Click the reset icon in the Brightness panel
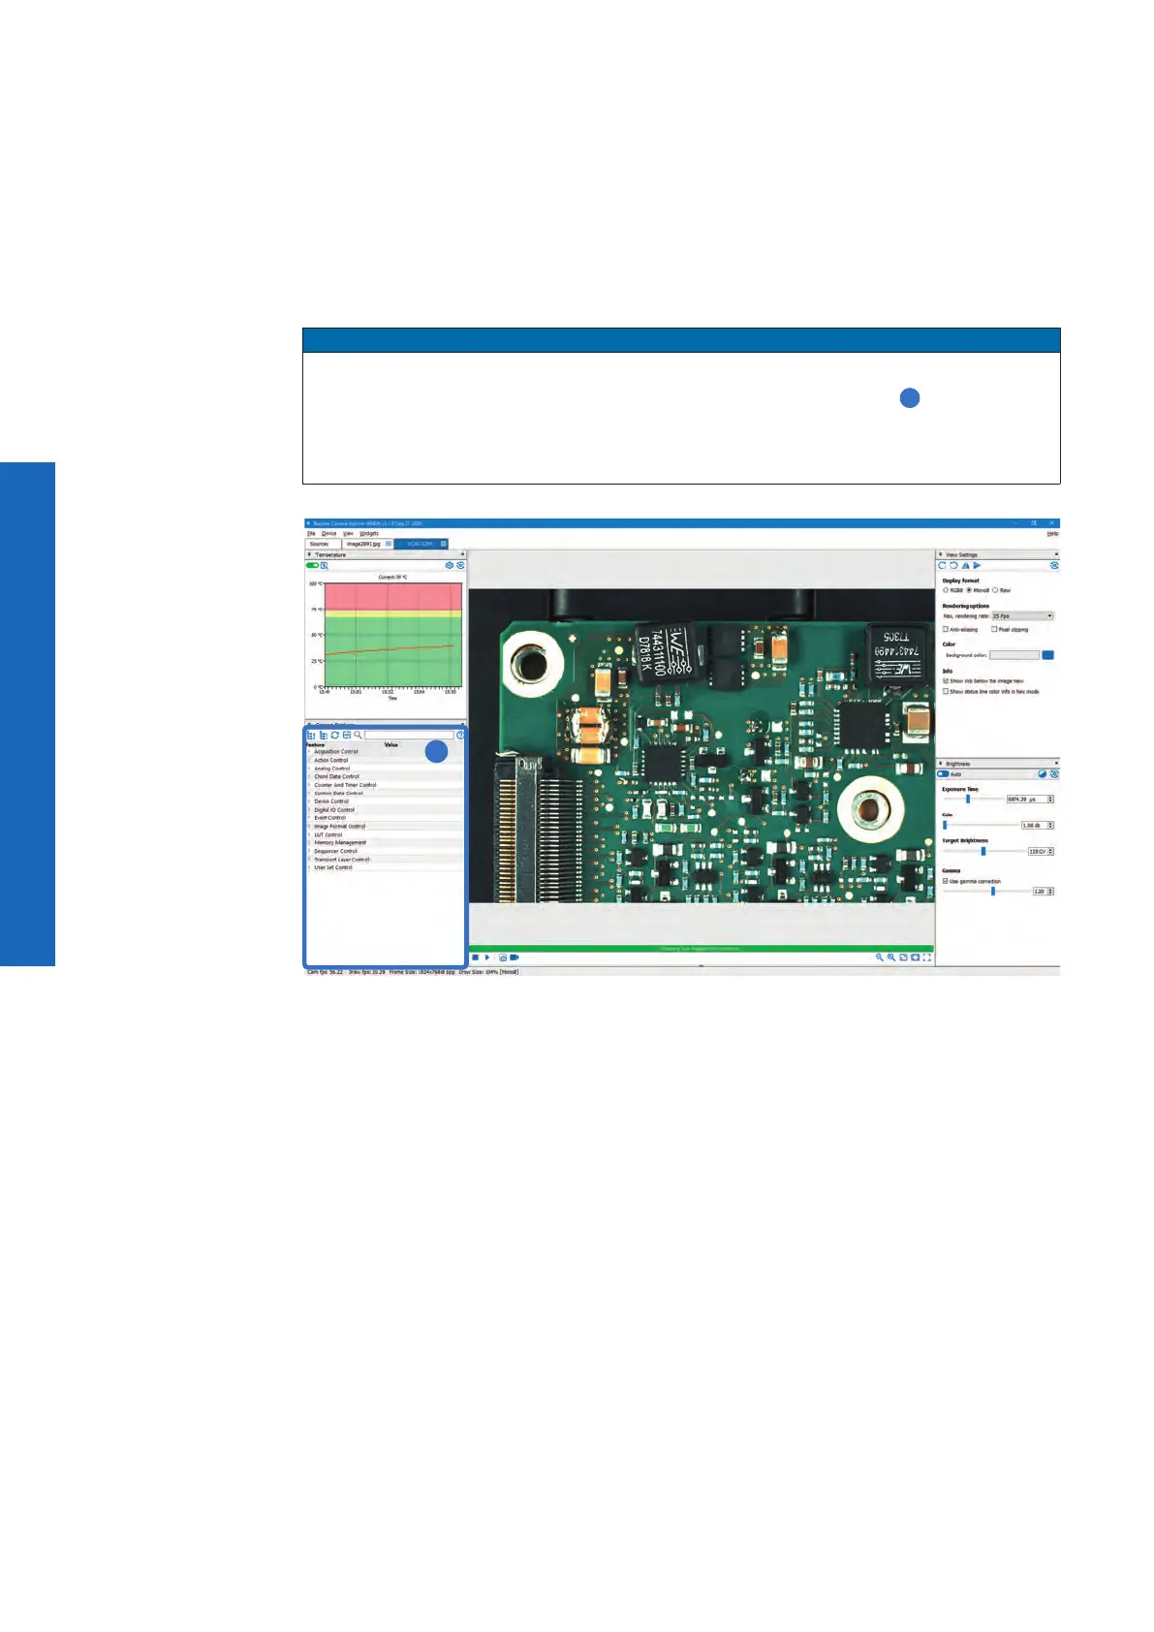Screen dimensions: 1154x1632 [x=1054, y=774]
